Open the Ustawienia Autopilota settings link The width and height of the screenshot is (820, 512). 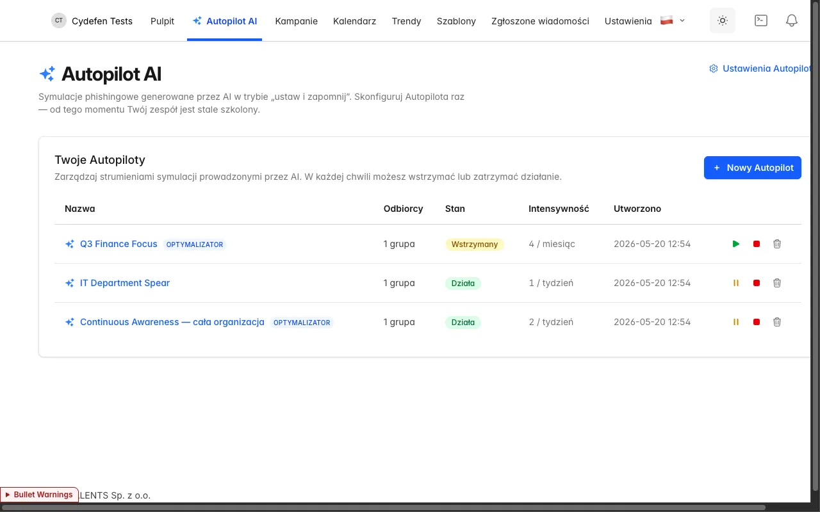[761, 68]
